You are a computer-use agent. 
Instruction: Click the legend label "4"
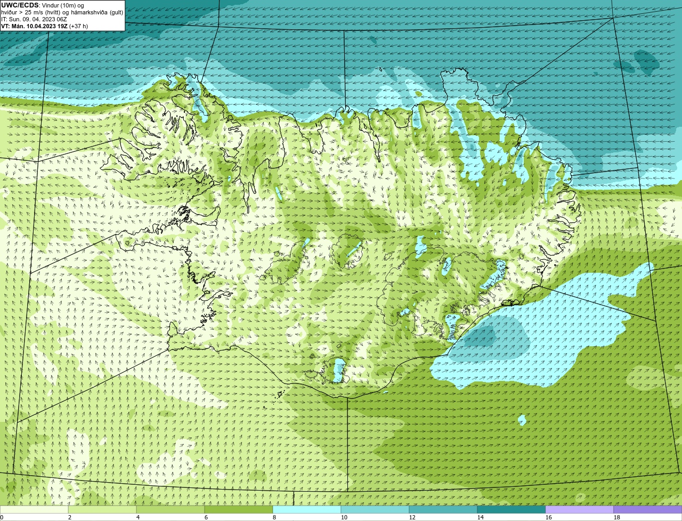(x=137, y=517)
